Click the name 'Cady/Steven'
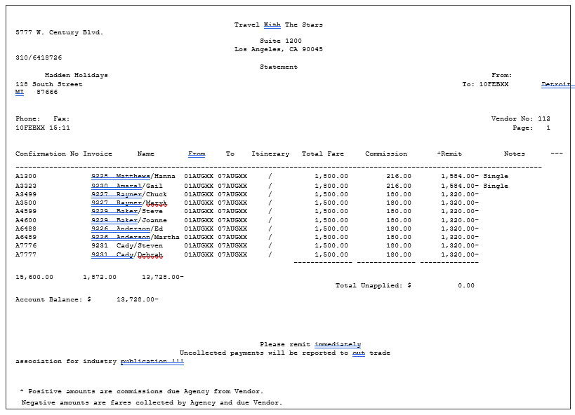 tap(139, 245)
